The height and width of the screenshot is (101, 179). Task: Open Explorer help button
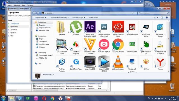coord(167,17)
